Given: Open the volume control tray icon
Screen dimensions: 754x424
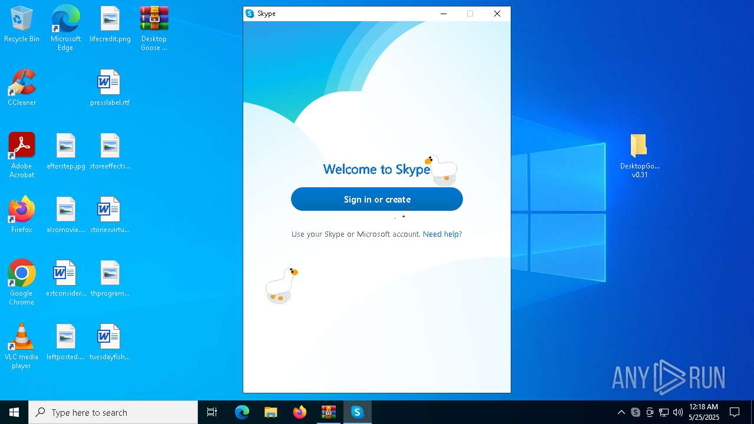Looking at the screenshot, I should coord(678,412).
